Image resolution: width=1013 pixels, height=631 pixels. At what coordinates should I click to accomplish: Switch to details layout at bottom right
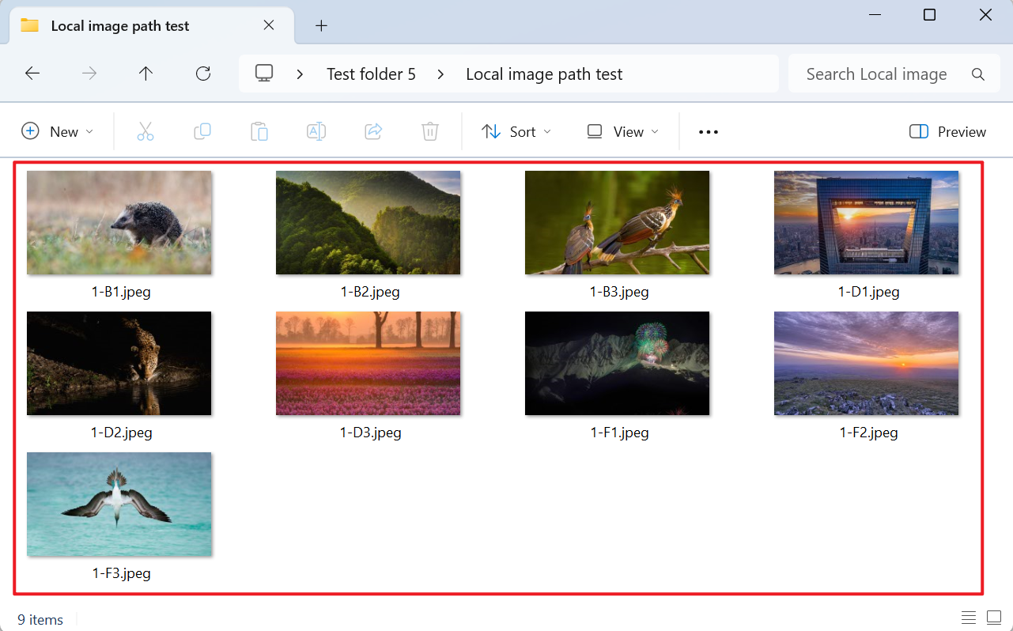tap(969, 617)
